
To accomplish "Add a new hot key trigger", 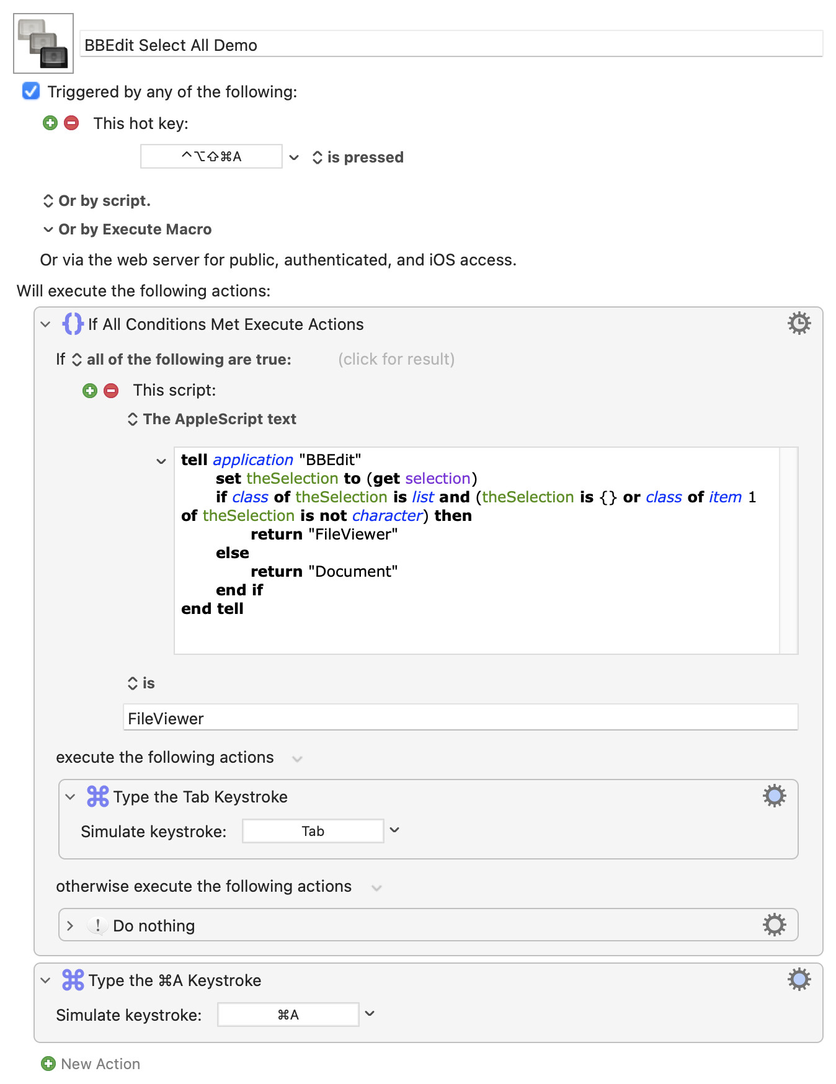I will [50, 123].
